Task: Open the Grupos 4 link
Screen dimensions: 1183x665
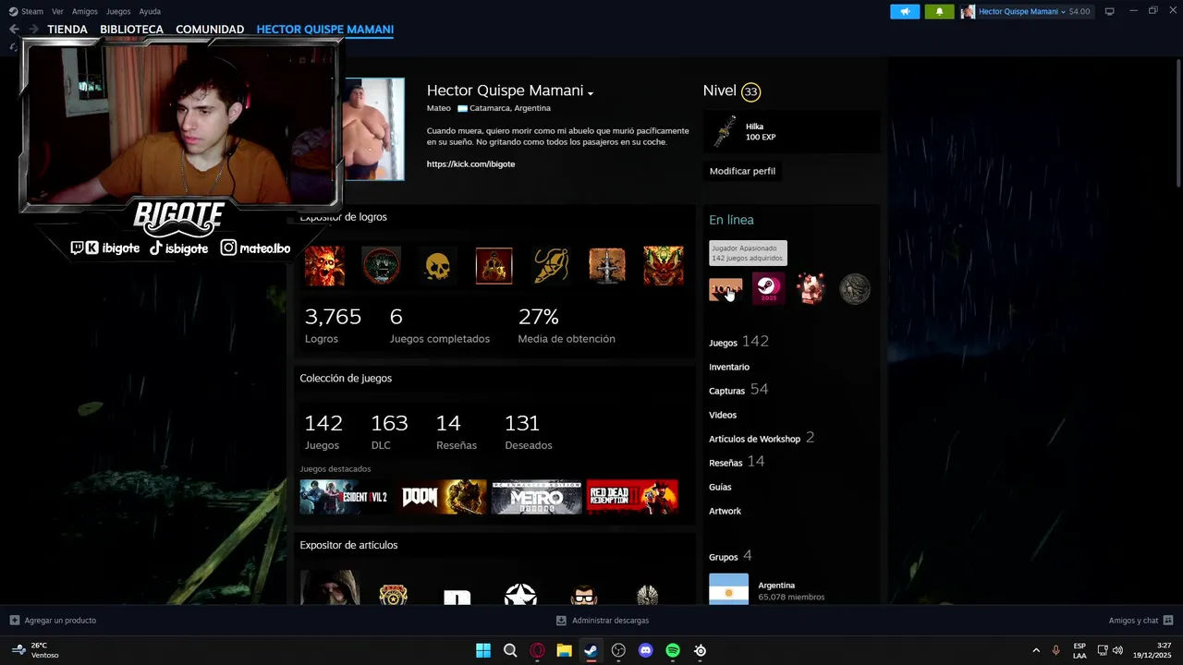Action: [730, 556]
